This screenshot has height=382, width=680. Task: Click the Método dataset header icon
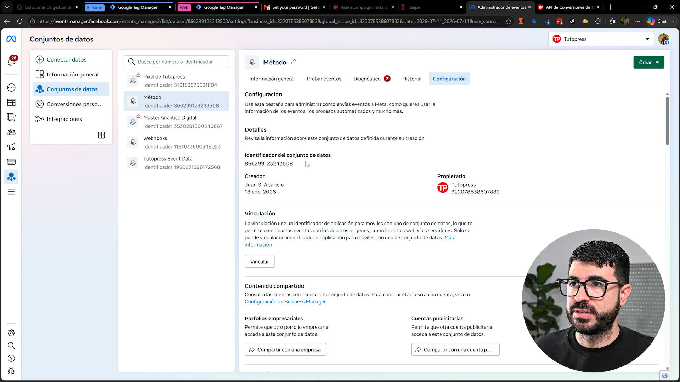(x=252, y=62)
